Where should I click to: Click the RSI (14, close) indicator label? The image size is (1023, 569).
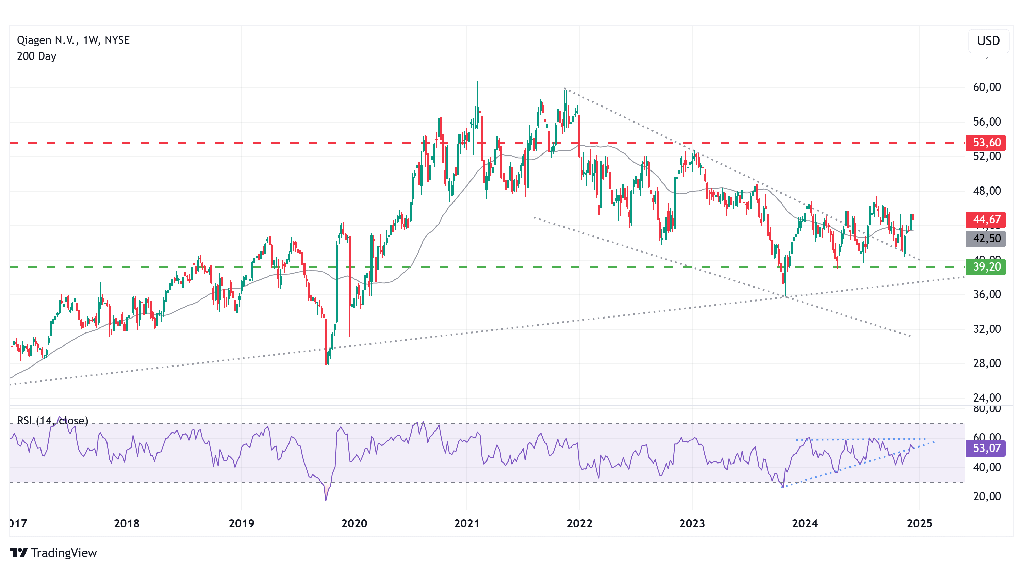pos(52,420)
